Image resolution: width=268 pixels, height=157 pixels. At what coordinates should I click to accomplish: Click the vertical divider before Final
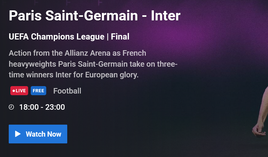(108, 37)
